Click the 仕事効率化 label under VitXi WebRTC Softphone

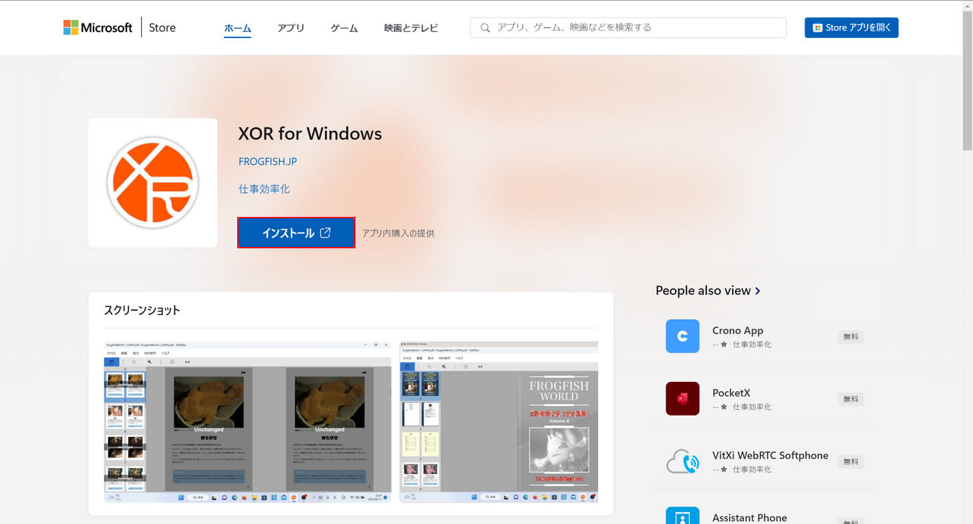(752, 469)
